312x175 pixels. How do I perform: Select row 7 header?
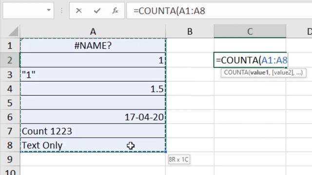[x=10, y=131]
